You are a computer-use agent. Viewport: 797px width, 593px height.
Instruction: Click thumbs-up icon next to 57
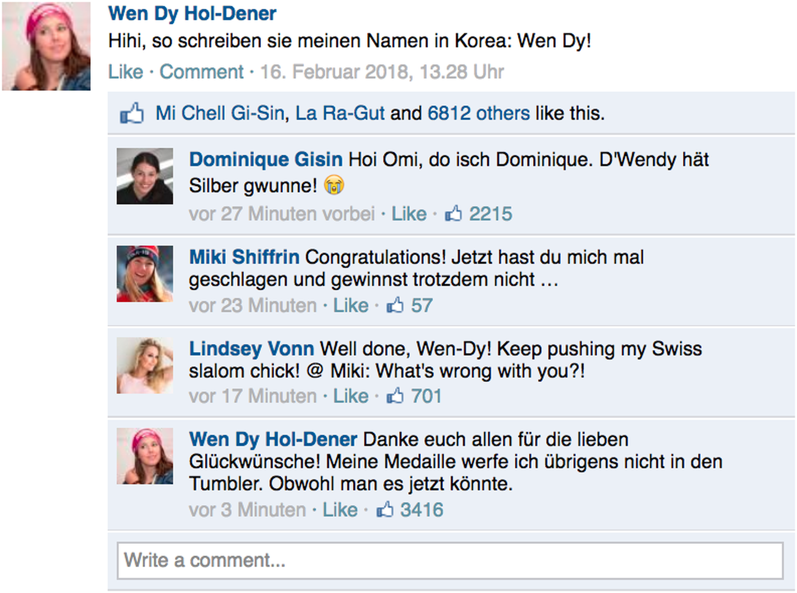pos(395,305)
